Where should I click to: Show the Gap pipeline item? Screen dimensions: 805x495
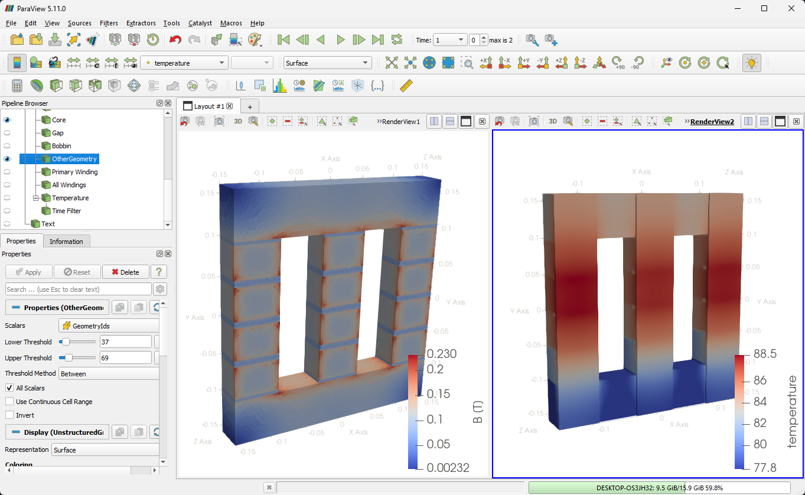tap(8, 133)
